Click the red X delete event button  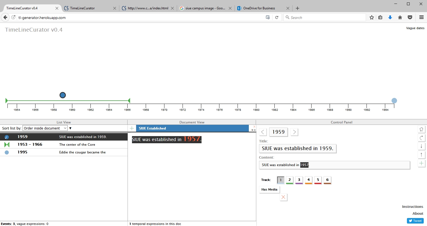click(283, 197)
